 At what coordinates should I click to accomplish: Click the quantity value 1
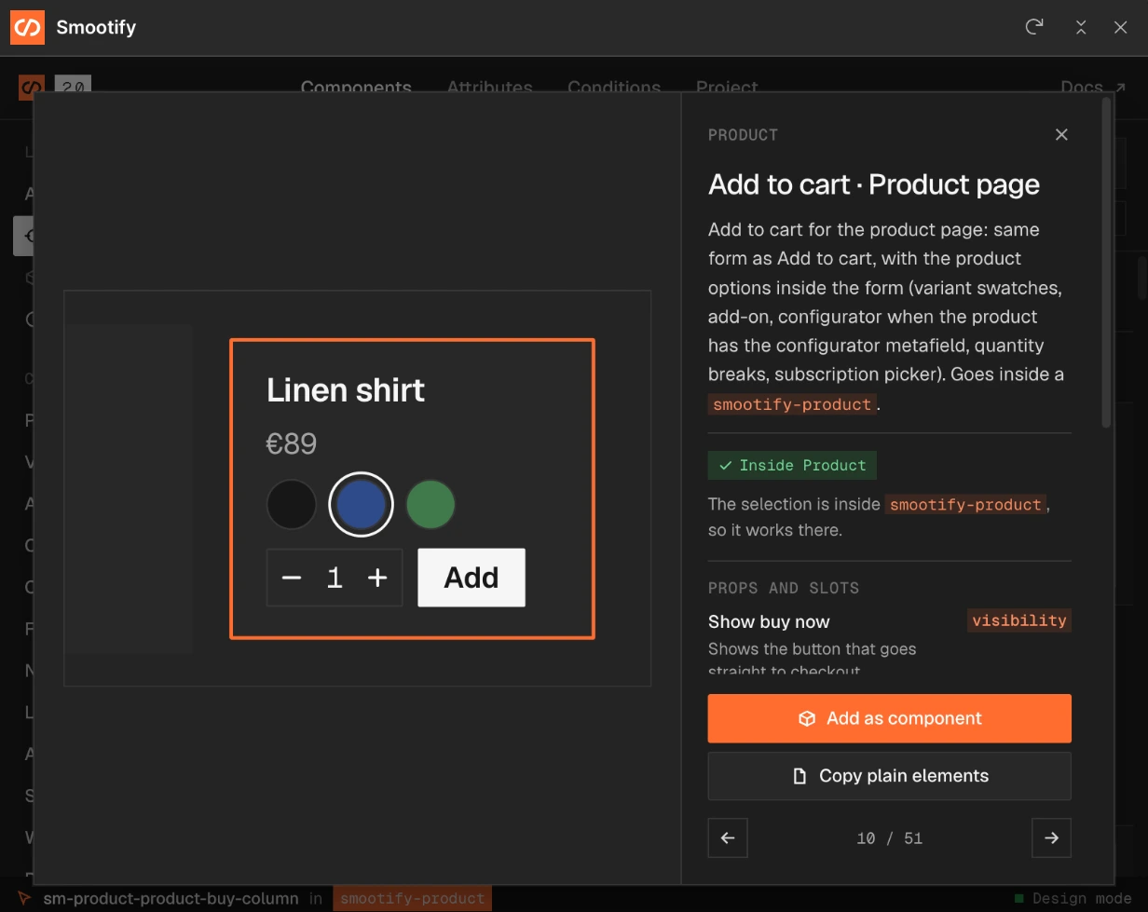pos(335,578)
